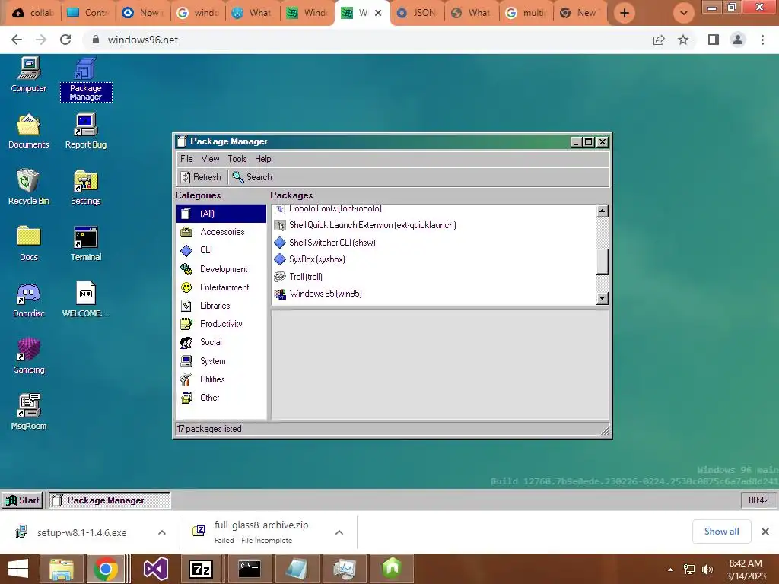Select the Development category
The width and height of the screenshot is (779, 584).
[221, 269]
